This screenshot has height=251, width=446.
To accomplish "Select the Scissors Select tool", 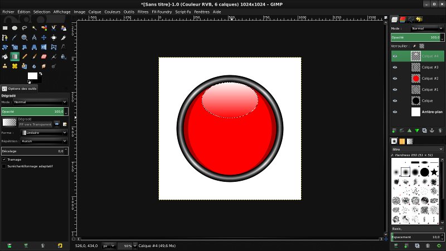I will (x=54, y=28).
